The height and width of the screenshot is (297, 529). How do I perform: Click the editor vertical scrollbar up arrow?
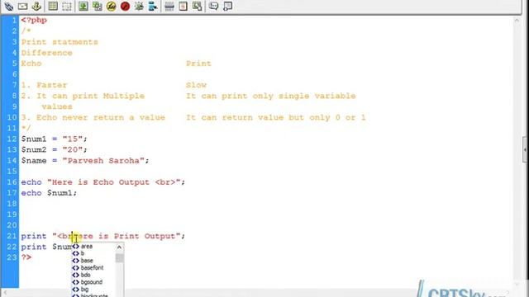pos(517,21)
